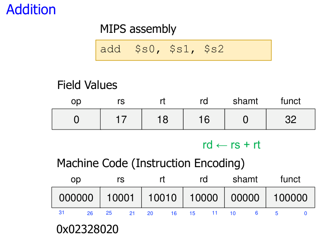The height and width of the screenshot is (244, 330).
Task: Click the green "rd ← rs + rt" formula
Action: (232, 145)
